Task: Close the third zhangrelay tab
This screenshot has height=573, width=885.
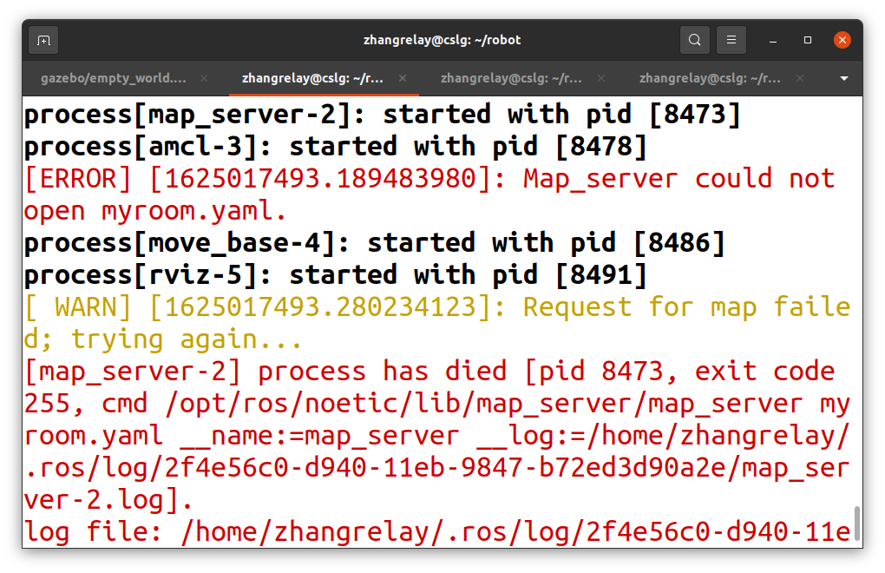Action: (601, 78)
